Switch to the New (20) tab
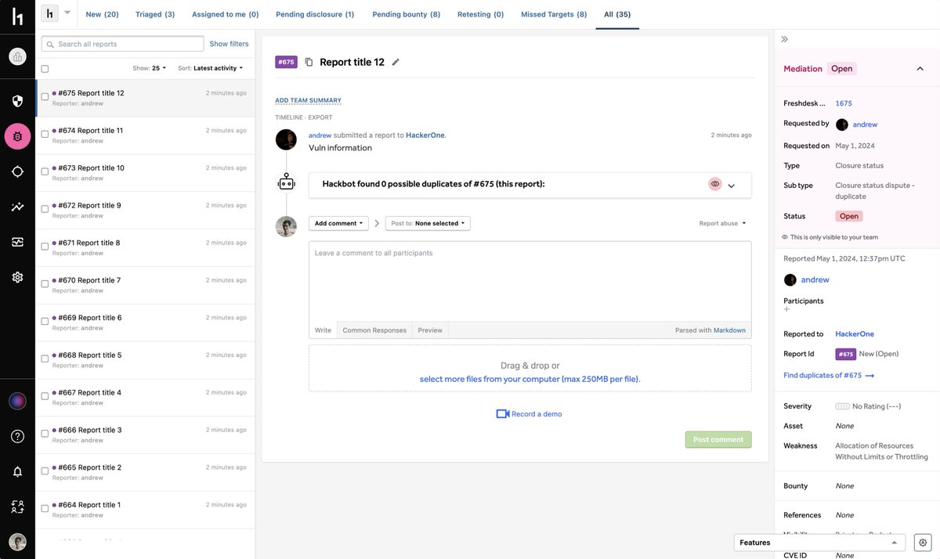The height and width of the screenshot is (559, 940). [x=102, y=14]
